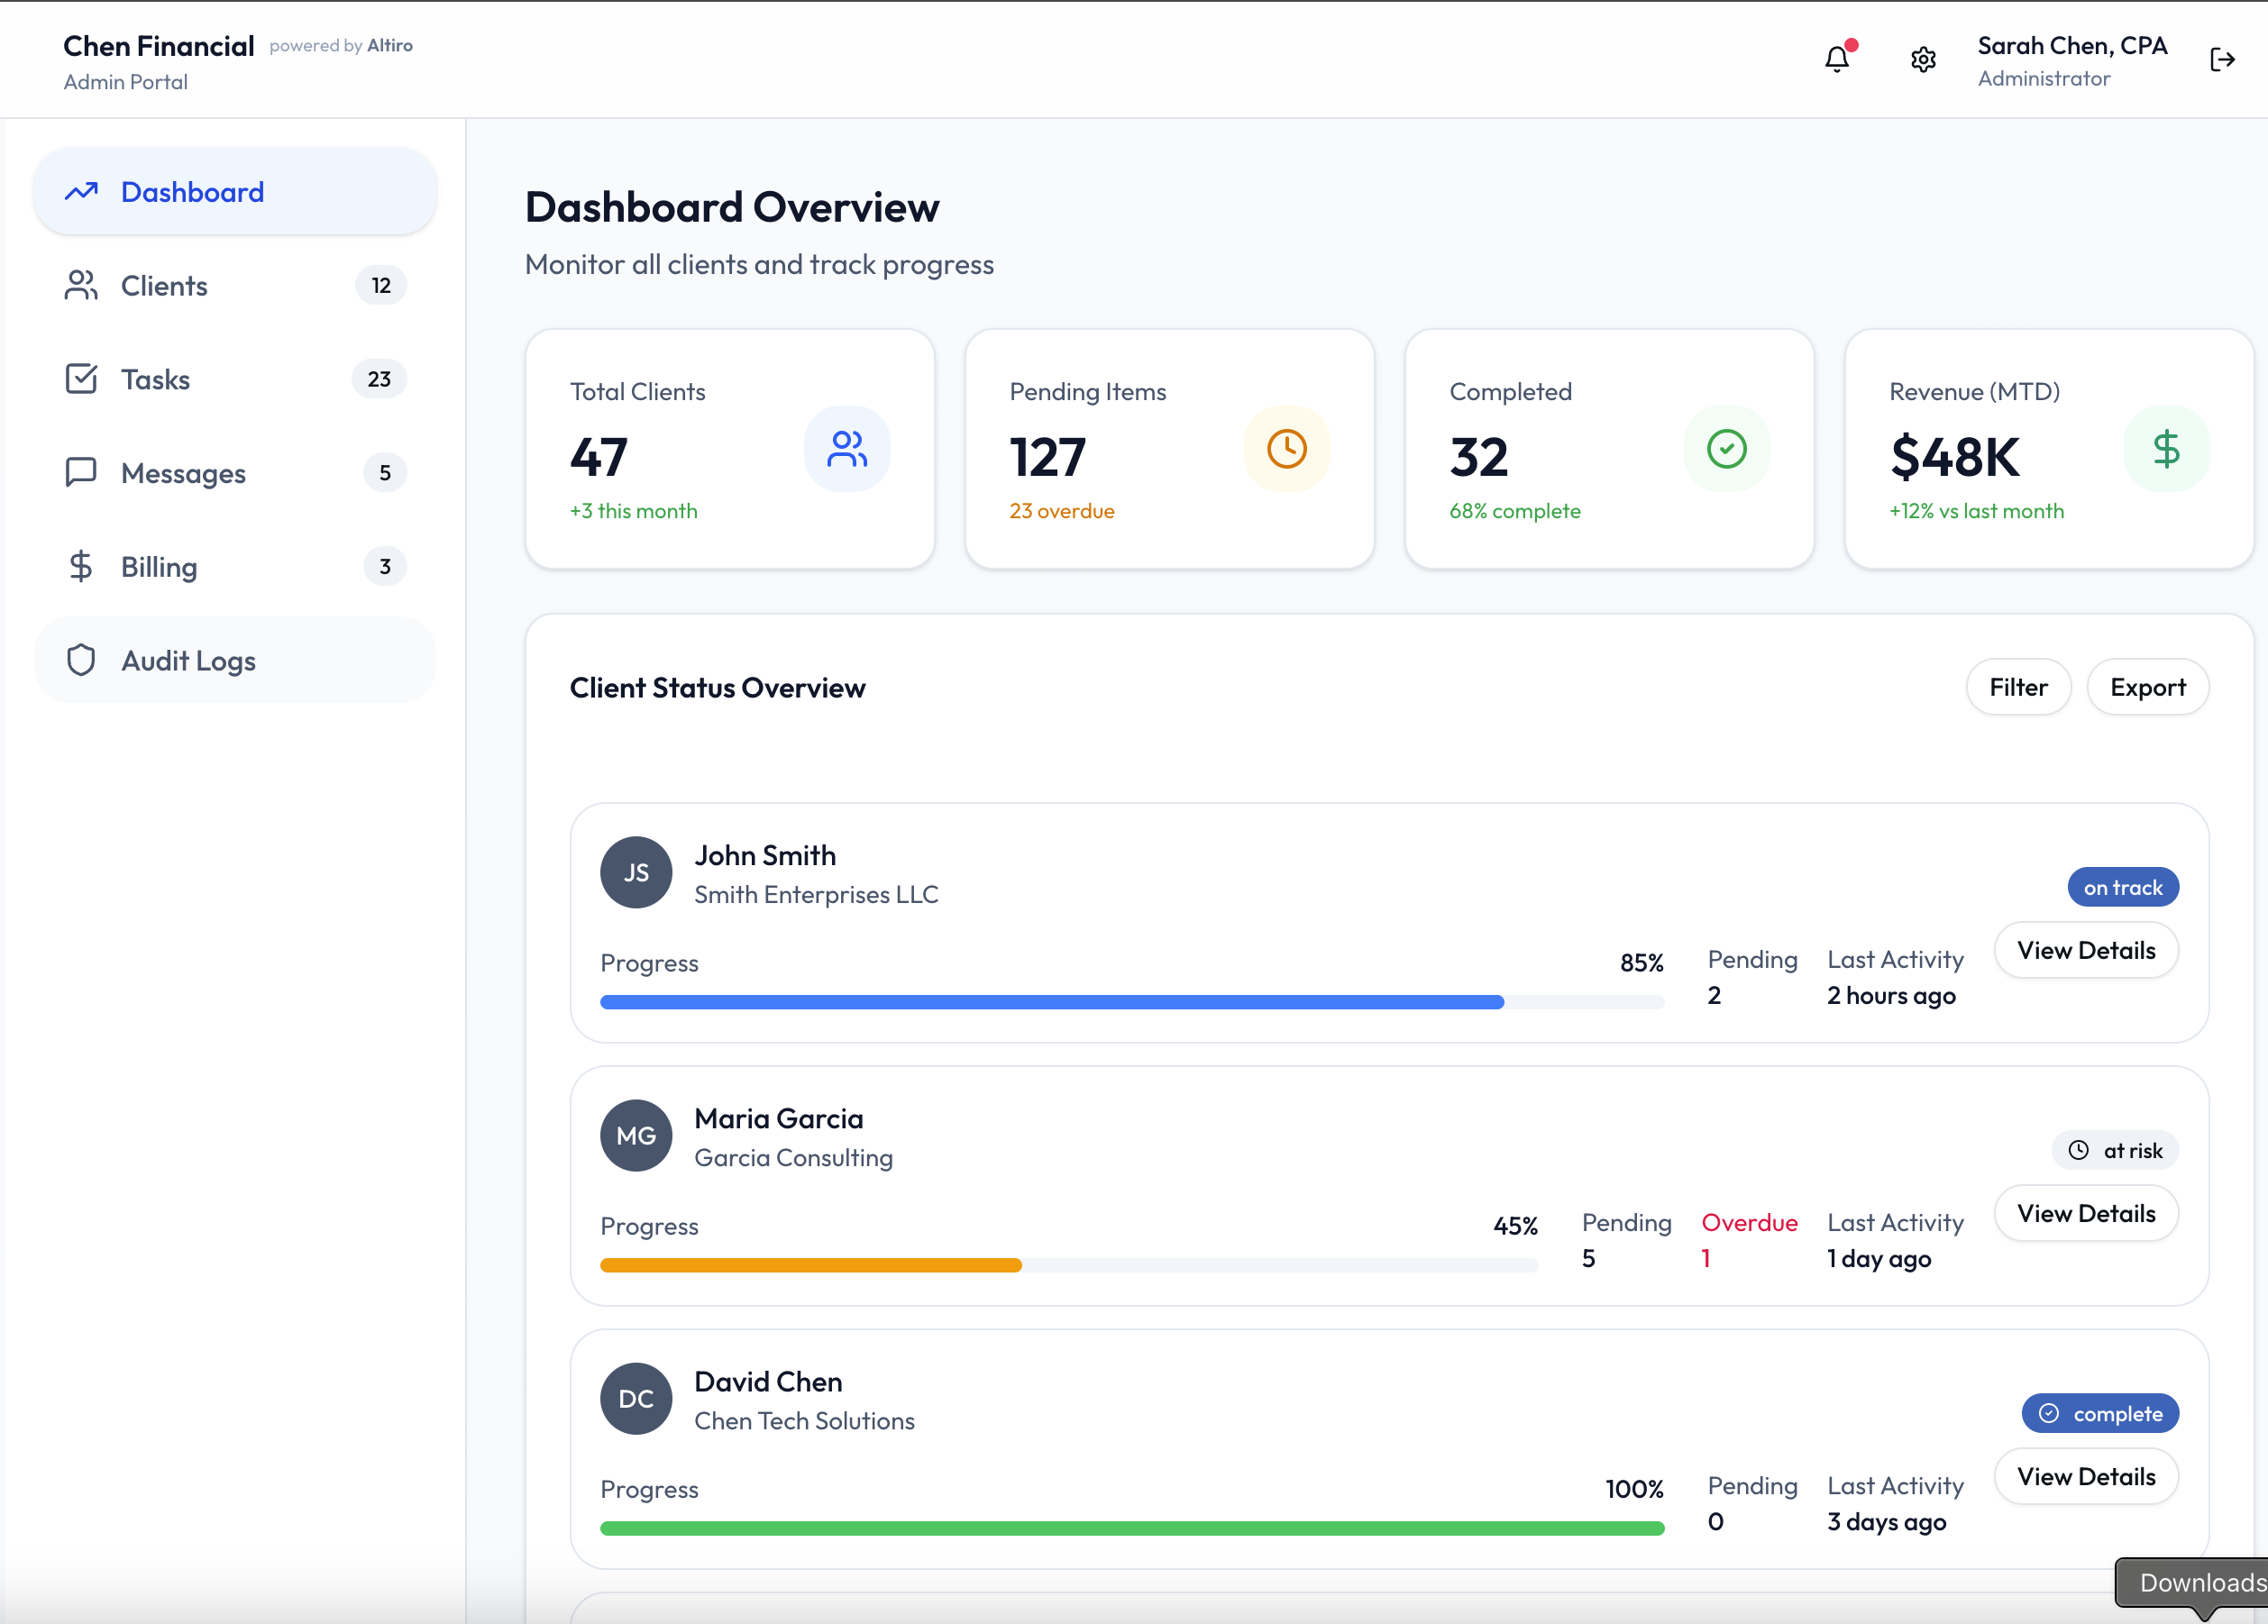Click the Clients people icon
The height and width of the screenshot is (1624, 2268).
[x=80, y=285]
